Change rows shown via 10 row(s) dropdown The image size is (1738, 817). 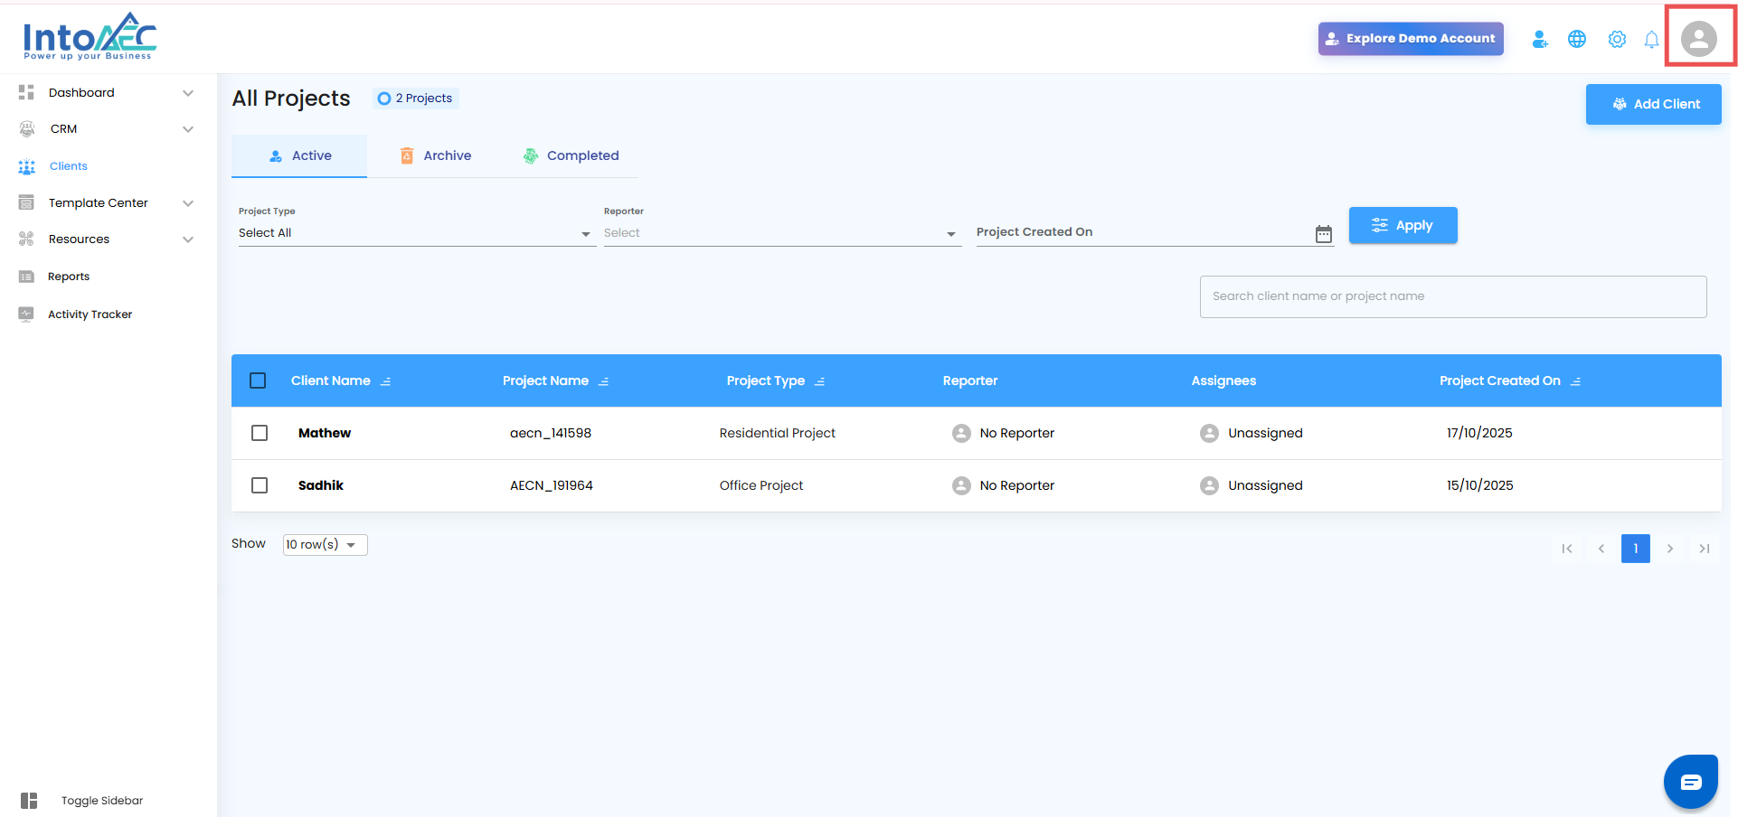pyautogui.click(x=325, y=544)
